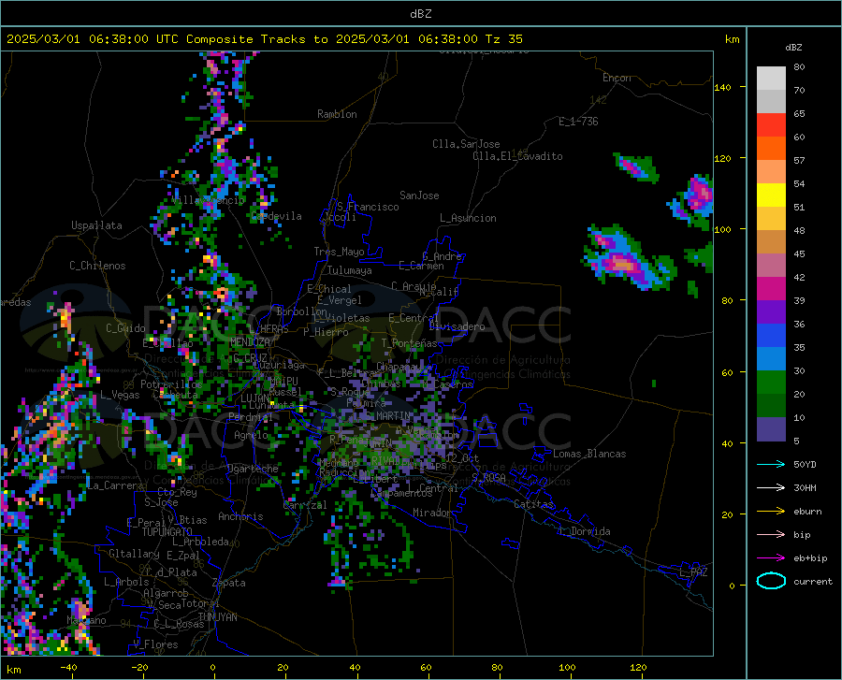
Task: Select the light-blue 35 dBZ color swatch
Action: point(771,359)
